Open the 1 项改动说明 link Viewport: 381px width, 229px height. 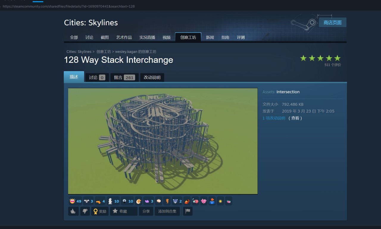274,118
